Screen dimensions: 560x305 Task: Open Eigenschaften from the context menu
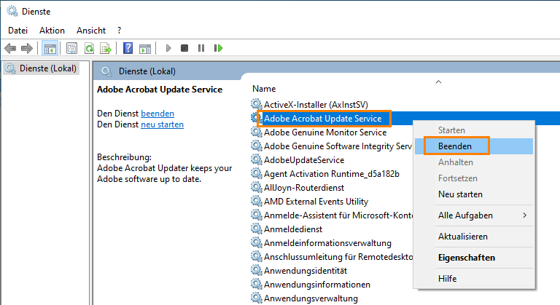[474, 257]
